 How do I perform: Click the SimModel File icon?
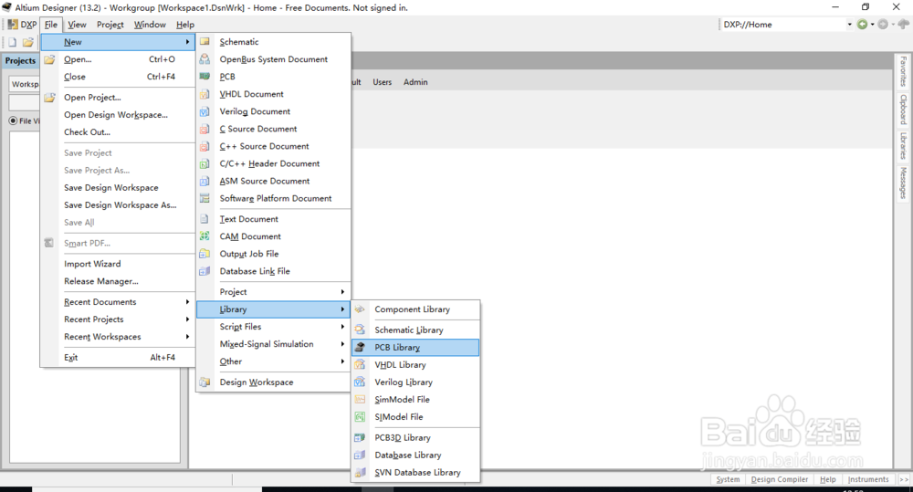click(x=360, y=400)
